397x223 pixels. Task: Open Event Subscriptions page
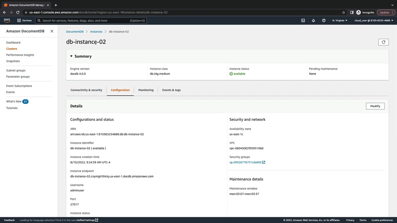pyautogui.click(x=19, y=86)
